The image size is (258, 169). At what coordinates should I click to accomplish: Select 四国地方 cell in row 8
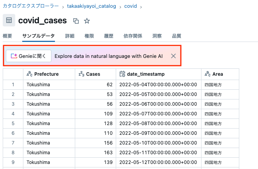click(220, 153)
